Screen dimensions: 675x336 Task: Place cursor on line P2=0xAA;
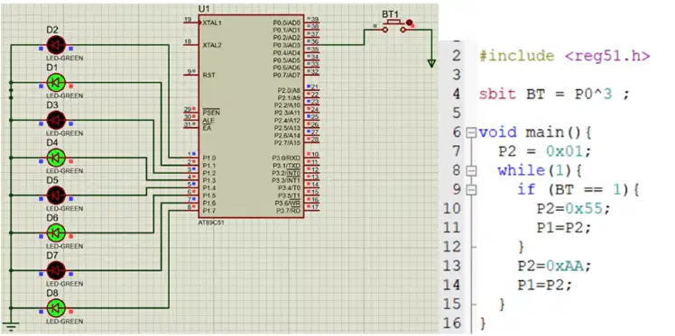[x=554, y=267]
